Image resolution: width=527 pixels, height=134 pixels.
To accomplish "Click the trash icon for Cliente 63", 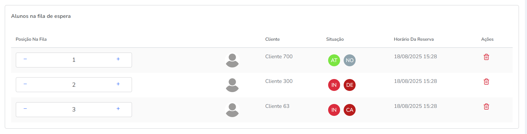I will [x=486, y=107].
